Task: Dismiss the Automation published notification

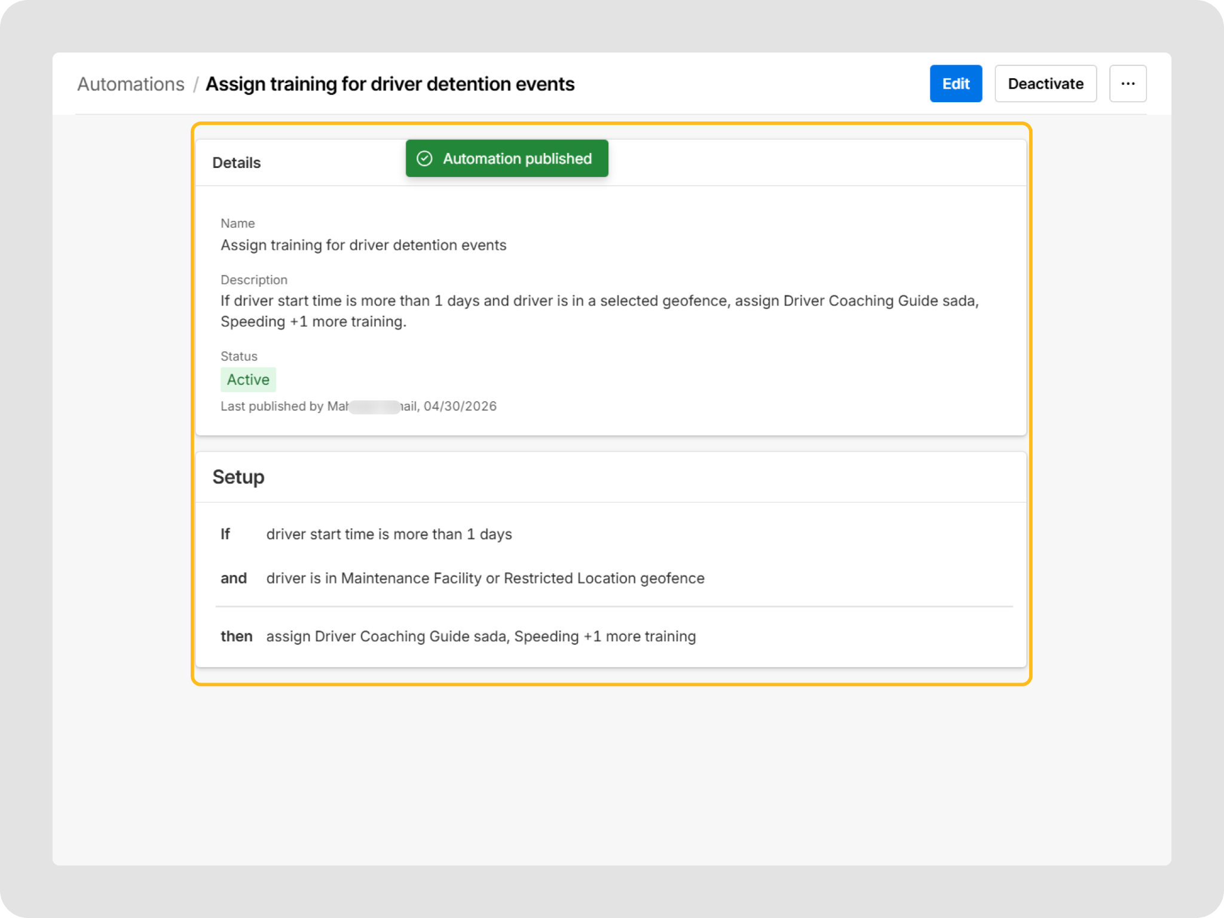Action: [516, 158]
